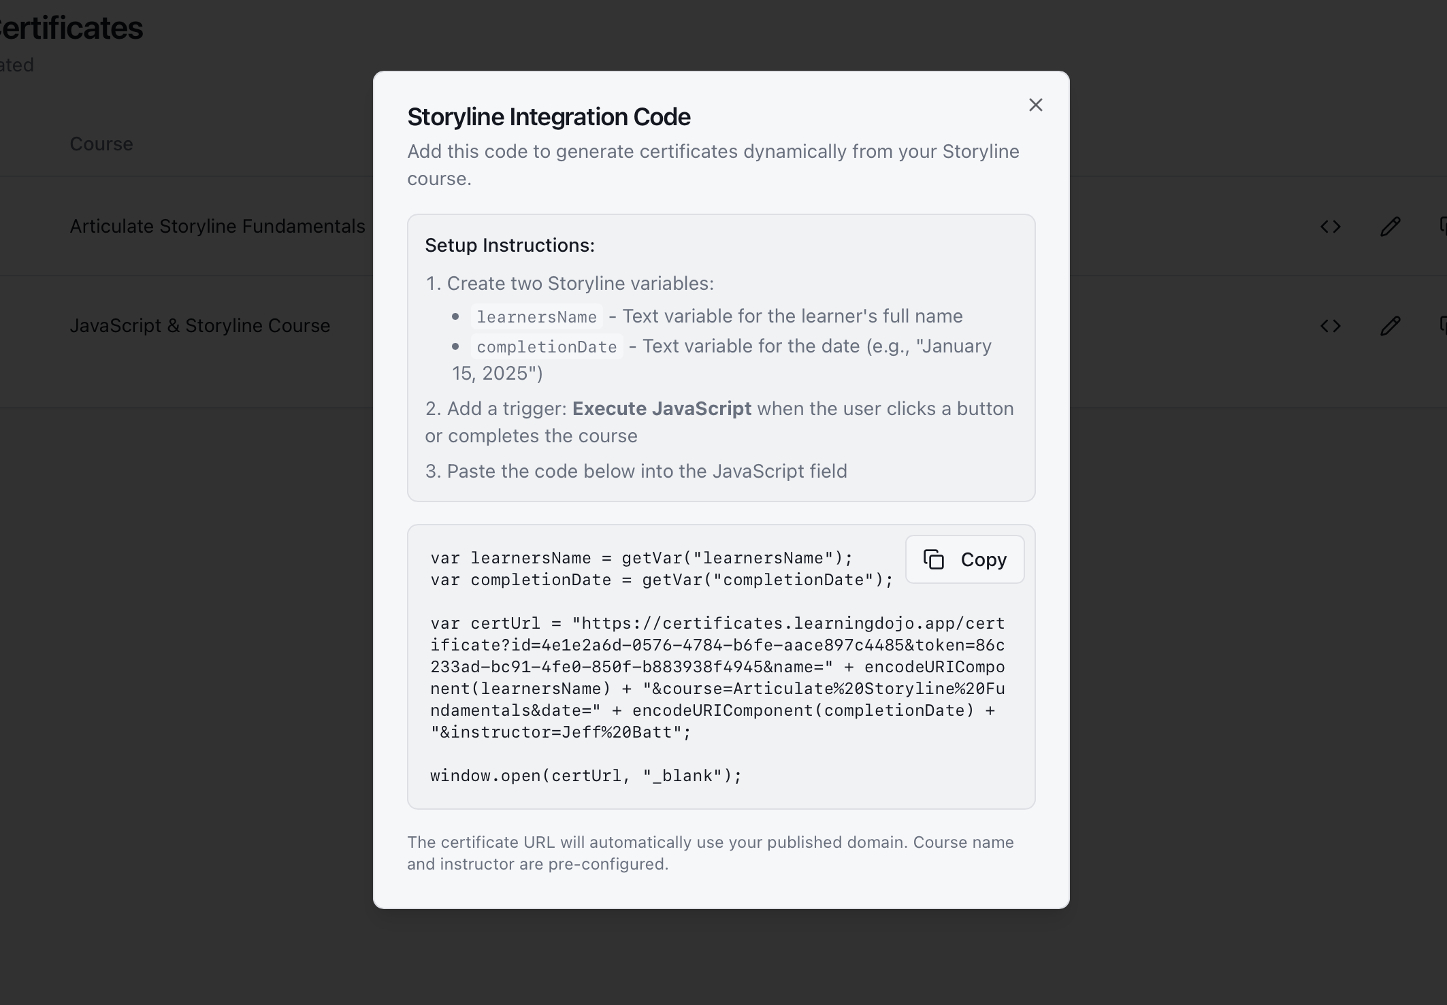Viewport: 1447px width, 1005px height.
Task: Open the integration code for Articulate Storyline Fundamentals
Action: coord(1331,227)
